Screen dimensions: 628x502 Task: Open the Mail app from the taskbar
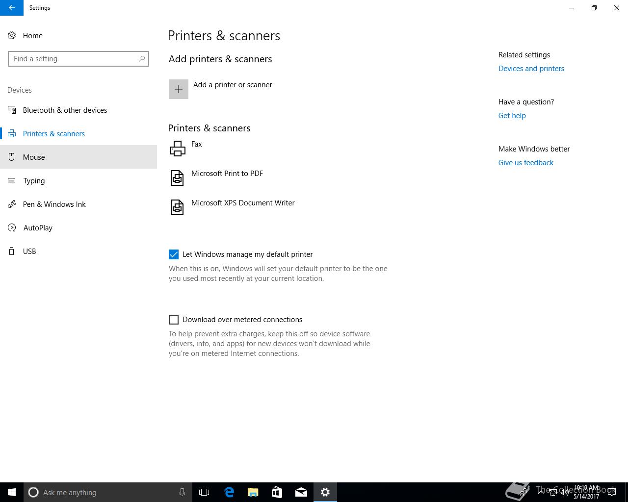click(301, 492)
